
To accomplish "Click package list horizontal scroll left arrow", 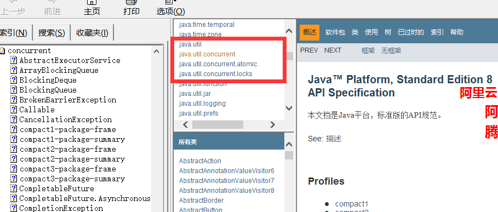I will (x=186, y=125).
